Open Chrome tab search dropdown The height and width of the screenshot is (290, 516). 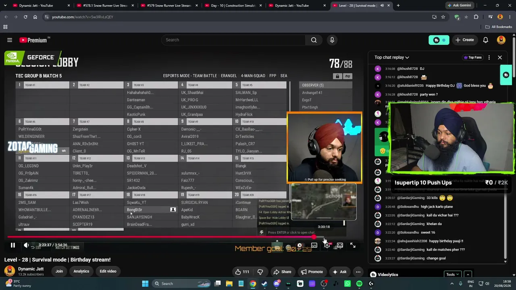coord(6,6)
